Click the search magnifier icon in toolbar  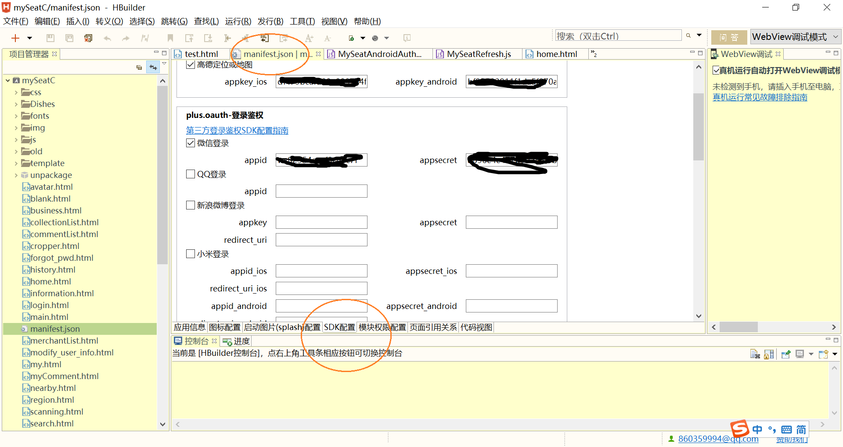pyautogui.click(x=688, y=36)
